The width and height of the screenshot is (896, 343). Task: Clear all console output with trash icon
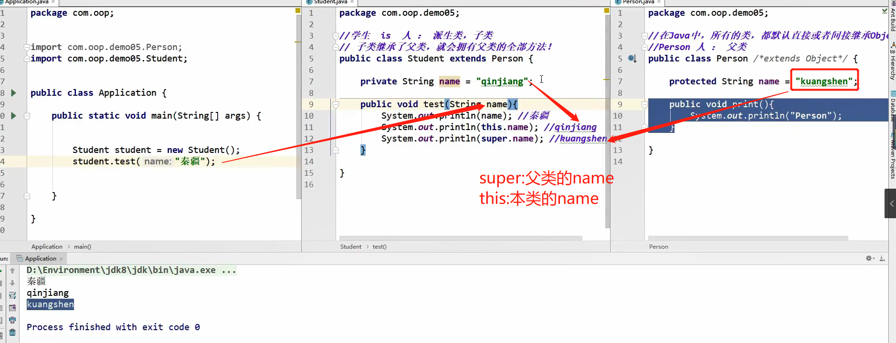(x=12, y=333)
